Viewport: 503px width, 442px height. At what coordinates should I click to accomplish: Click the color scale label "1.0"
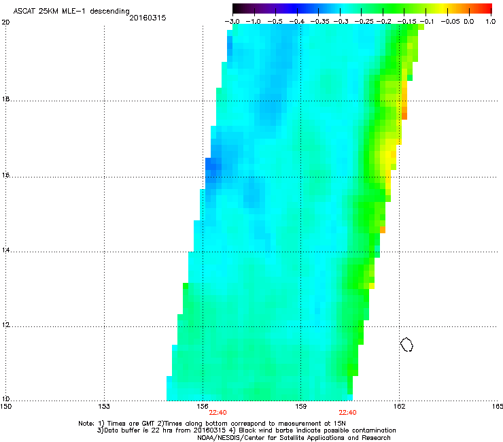coord(491,22)
